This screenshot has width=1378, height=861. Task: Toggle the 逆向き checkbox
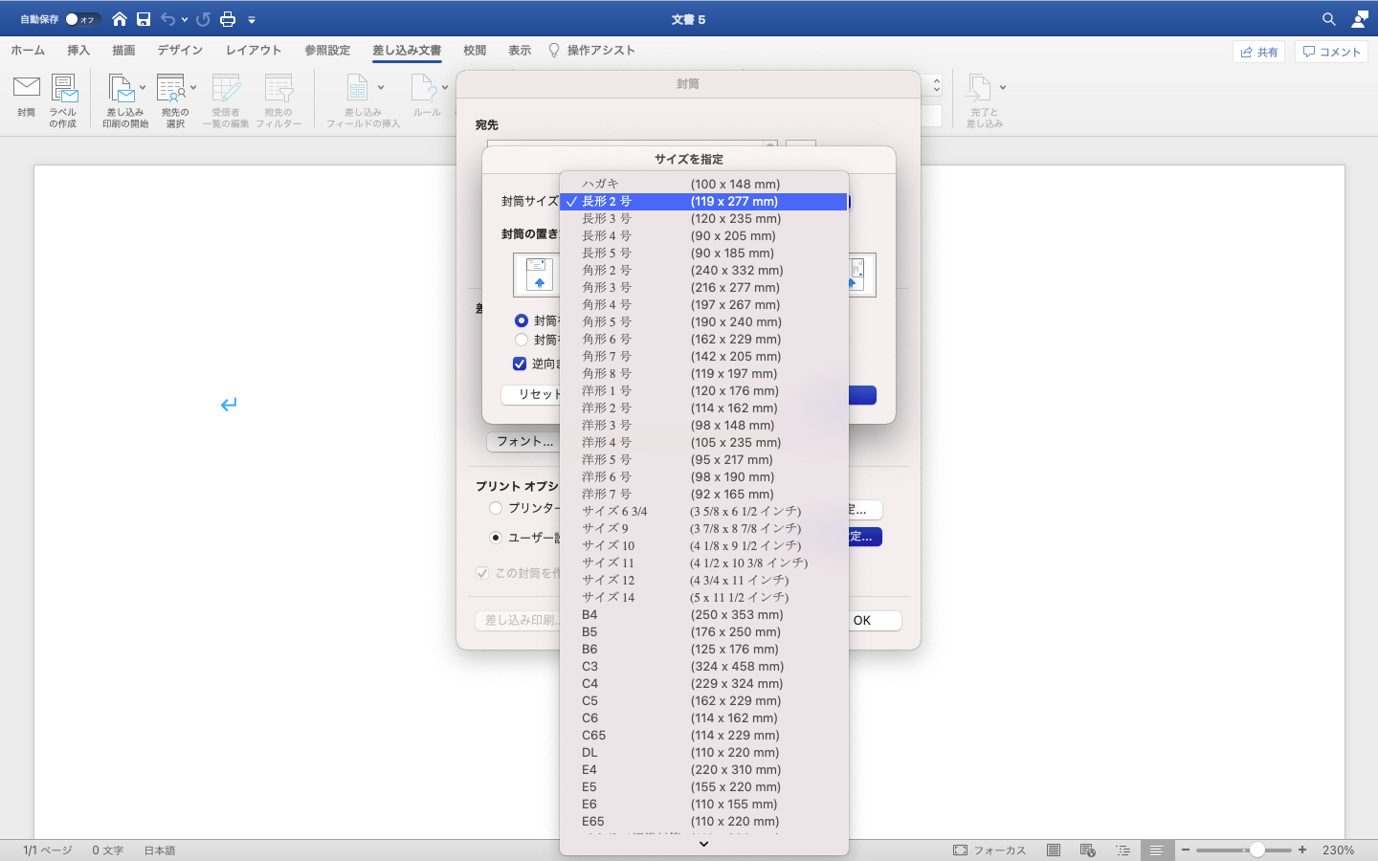[x=520, y=364]
